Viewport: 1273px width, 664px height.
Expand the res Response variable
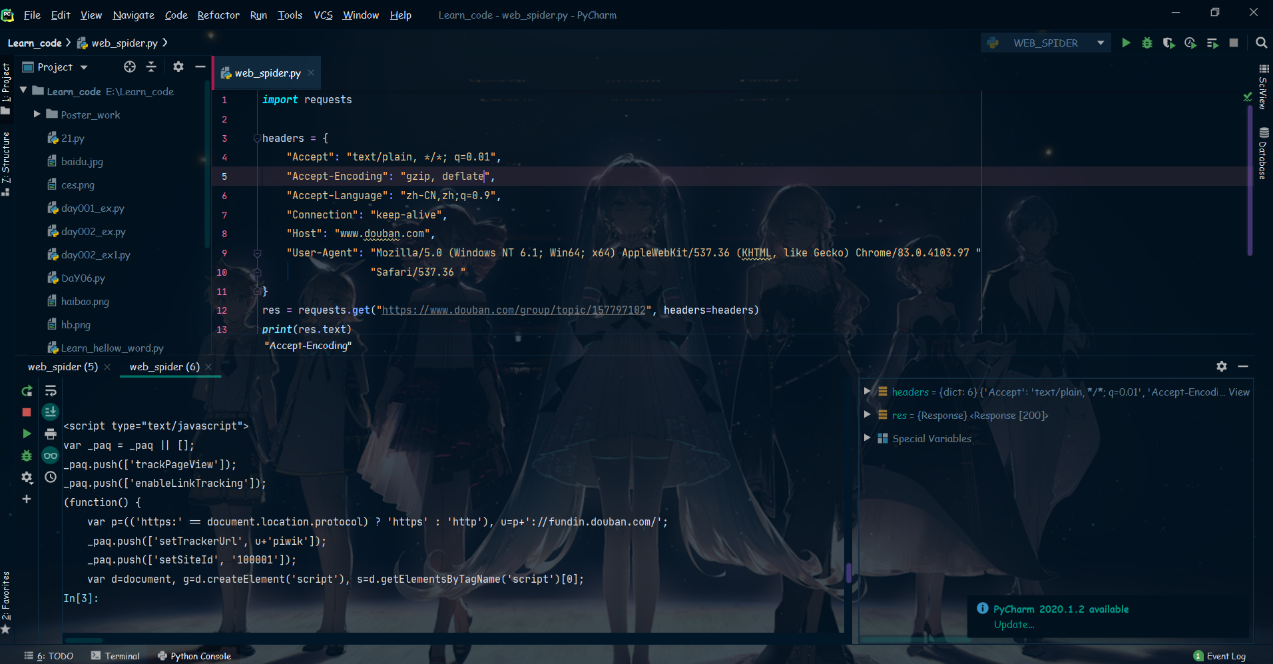(x=868, y=414)
